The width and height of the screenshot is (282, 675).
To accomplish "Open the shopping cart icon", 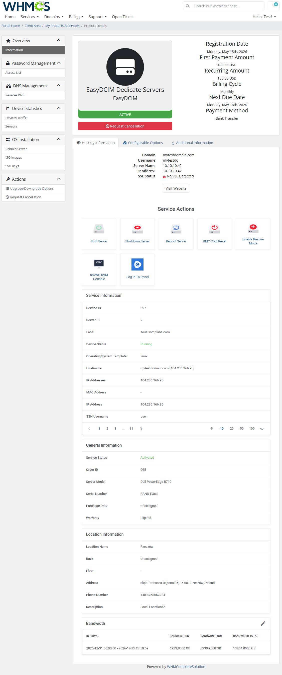I will click(x=274, y=6).
